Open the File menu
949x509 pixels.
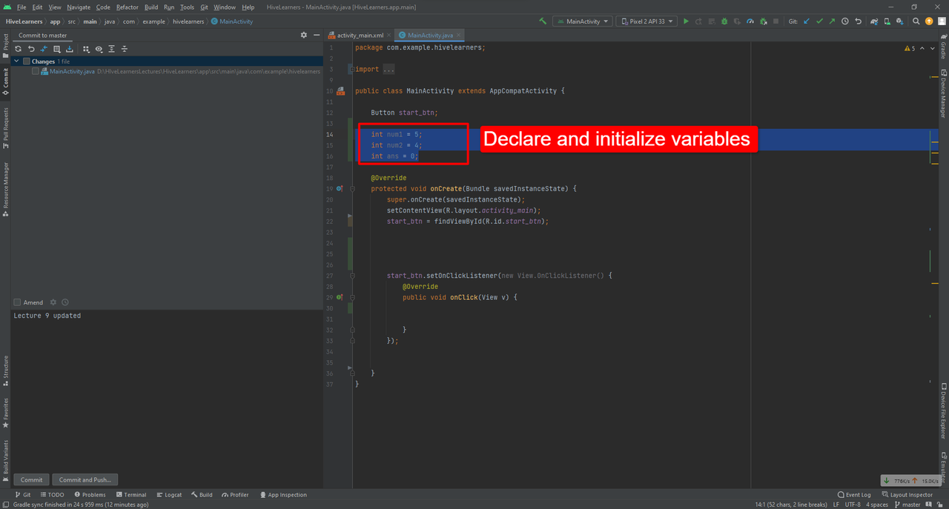tap(22, 7)
